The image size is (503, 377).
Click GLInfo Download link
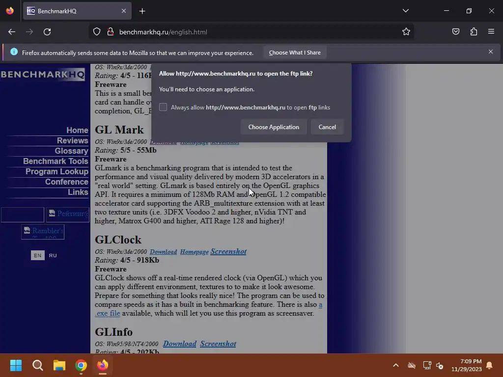(x=180, y=343)
